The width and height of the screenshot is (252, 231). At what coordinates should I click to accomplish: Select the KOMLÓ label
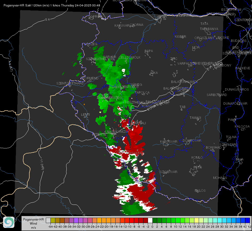(197, 158)
